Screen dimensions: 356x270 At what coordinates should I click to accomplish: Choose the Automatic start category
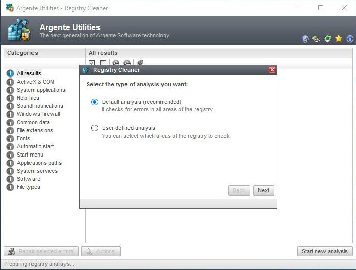tap(35, 146)
